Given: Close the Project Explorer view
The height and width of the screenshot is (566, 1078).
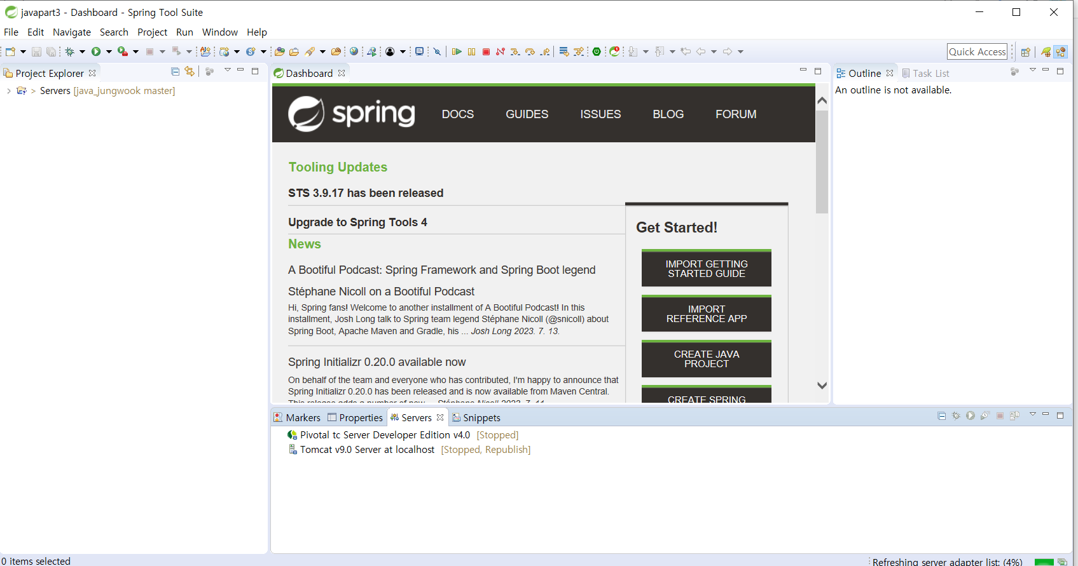Looking at the screenshot, I should pyautogui.click(x=92, y=73).
